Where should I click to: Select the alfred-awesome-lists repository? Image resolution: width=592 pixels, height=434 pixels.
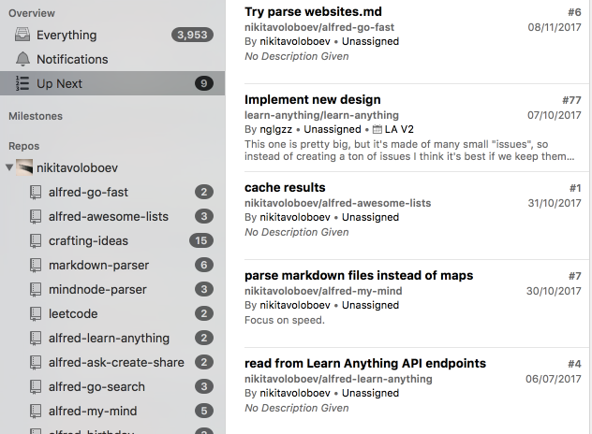112,216
